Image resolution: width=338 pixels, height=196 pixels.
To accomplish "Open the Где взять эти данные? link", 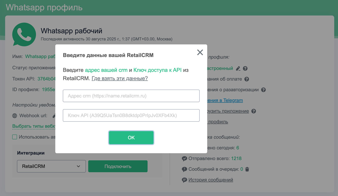I will tap(120, 78).
